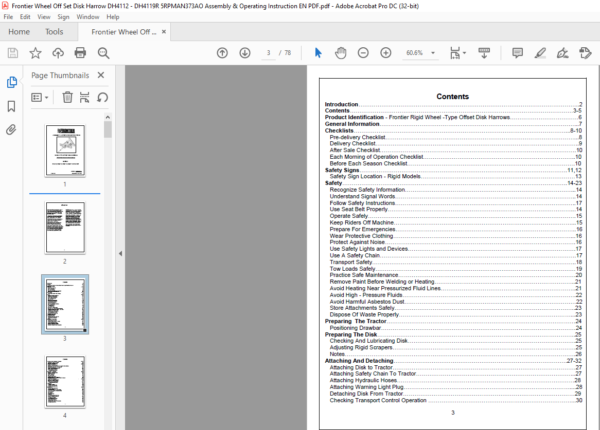The image size is (600, 430).
Task: Select page 3 thumbnail
Action: 65,304
